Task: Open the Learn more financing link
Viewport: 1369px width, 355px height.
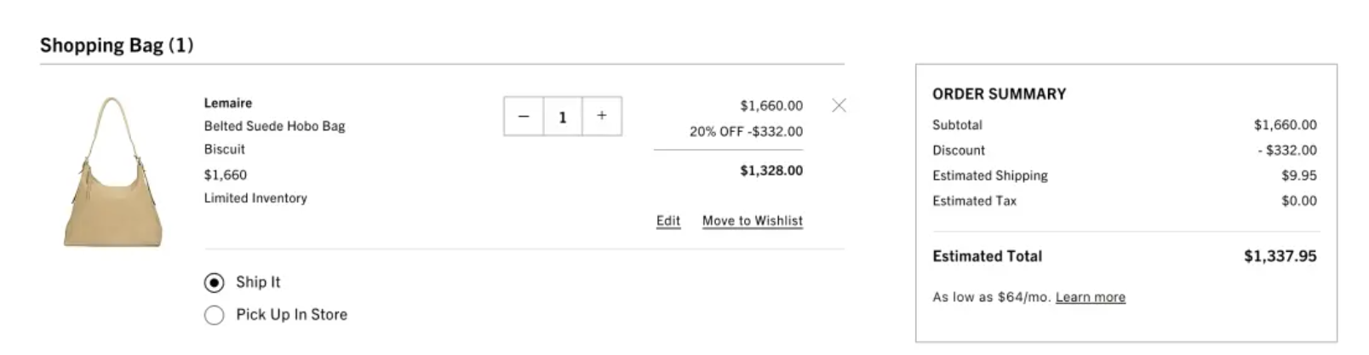Action: [1091, 297]
